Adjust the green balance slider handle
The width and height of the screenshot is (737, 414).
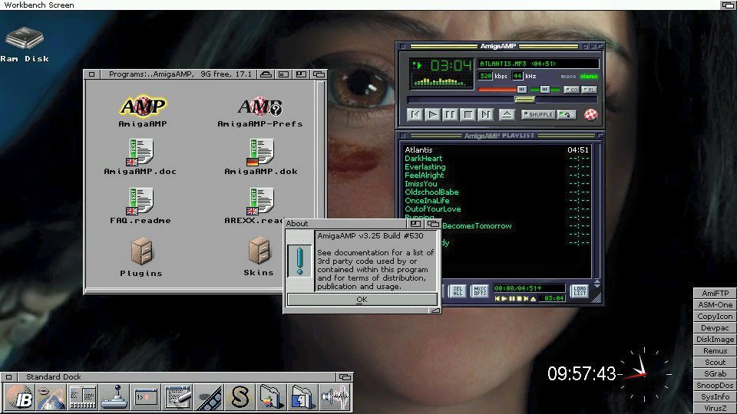click(544, 89)
